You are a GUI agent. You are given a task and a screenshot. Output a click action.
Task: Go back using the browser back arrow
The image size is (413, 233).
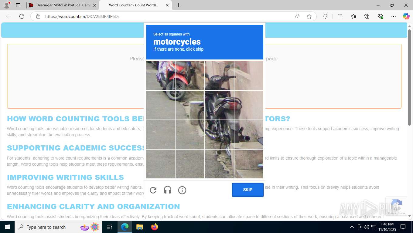point(9,16)
